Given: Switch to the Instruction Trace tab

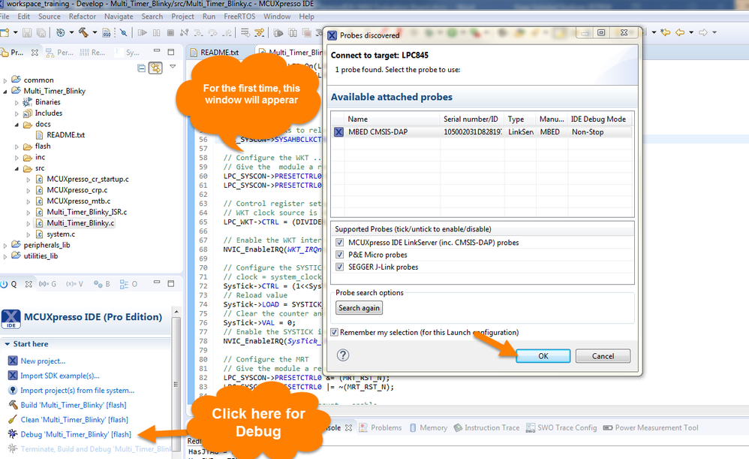Looking at the screenshot, I should (486, 428).
